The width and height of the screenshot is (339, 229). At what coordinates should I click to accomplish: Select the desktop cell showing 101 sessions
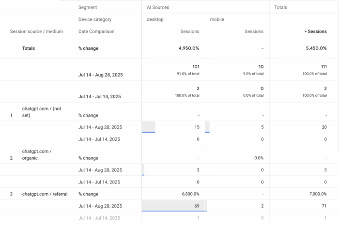coord(195,66)
